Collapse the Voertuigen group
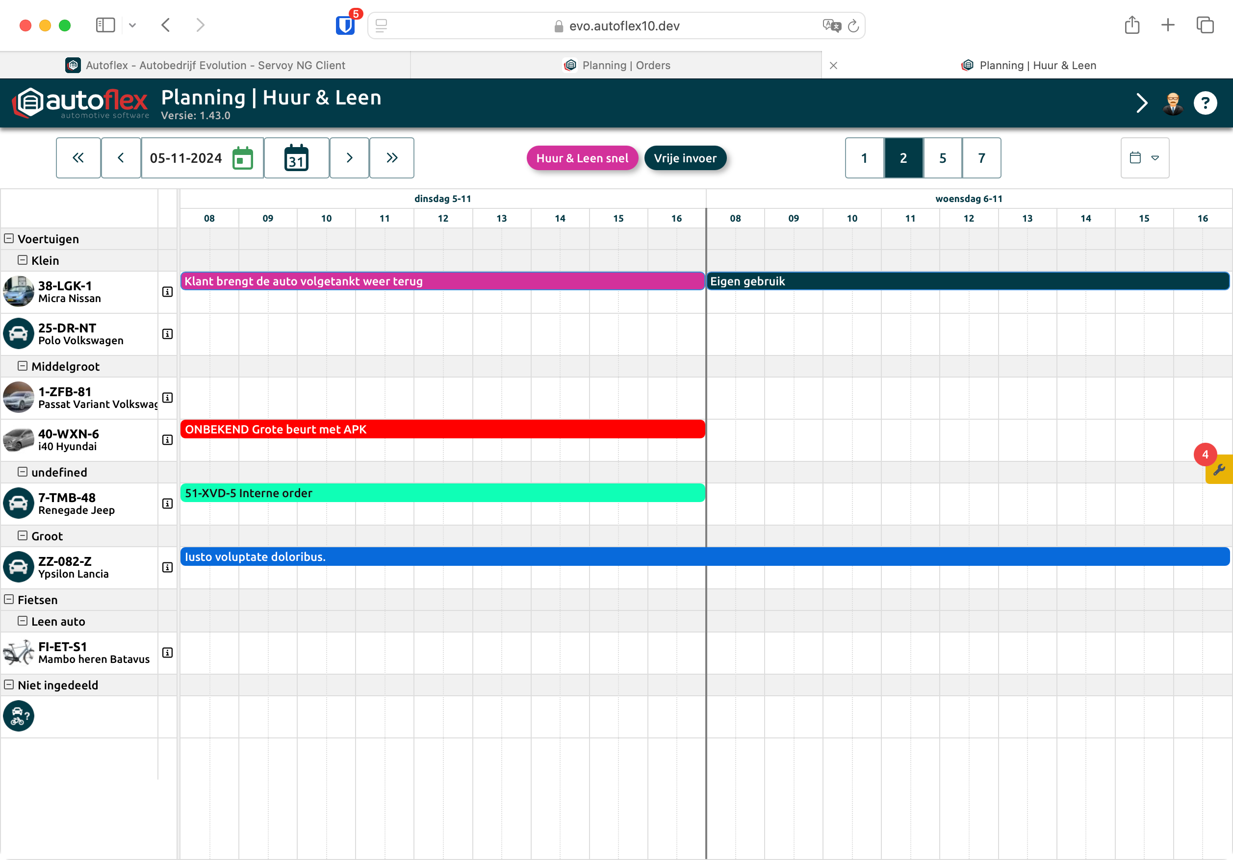Image resolution: width=1233 pixels, height=860 pixels. click(x=9, y=238)
